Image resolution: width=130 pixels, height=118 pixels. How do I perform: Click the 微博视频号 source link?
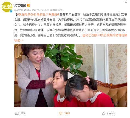[x=56, y=10]
